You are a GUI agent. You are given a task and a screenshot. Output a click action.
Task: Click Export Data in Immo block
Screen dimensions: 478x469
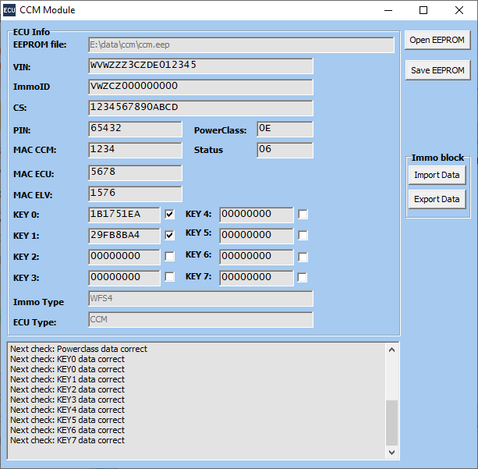coord(437,199)
